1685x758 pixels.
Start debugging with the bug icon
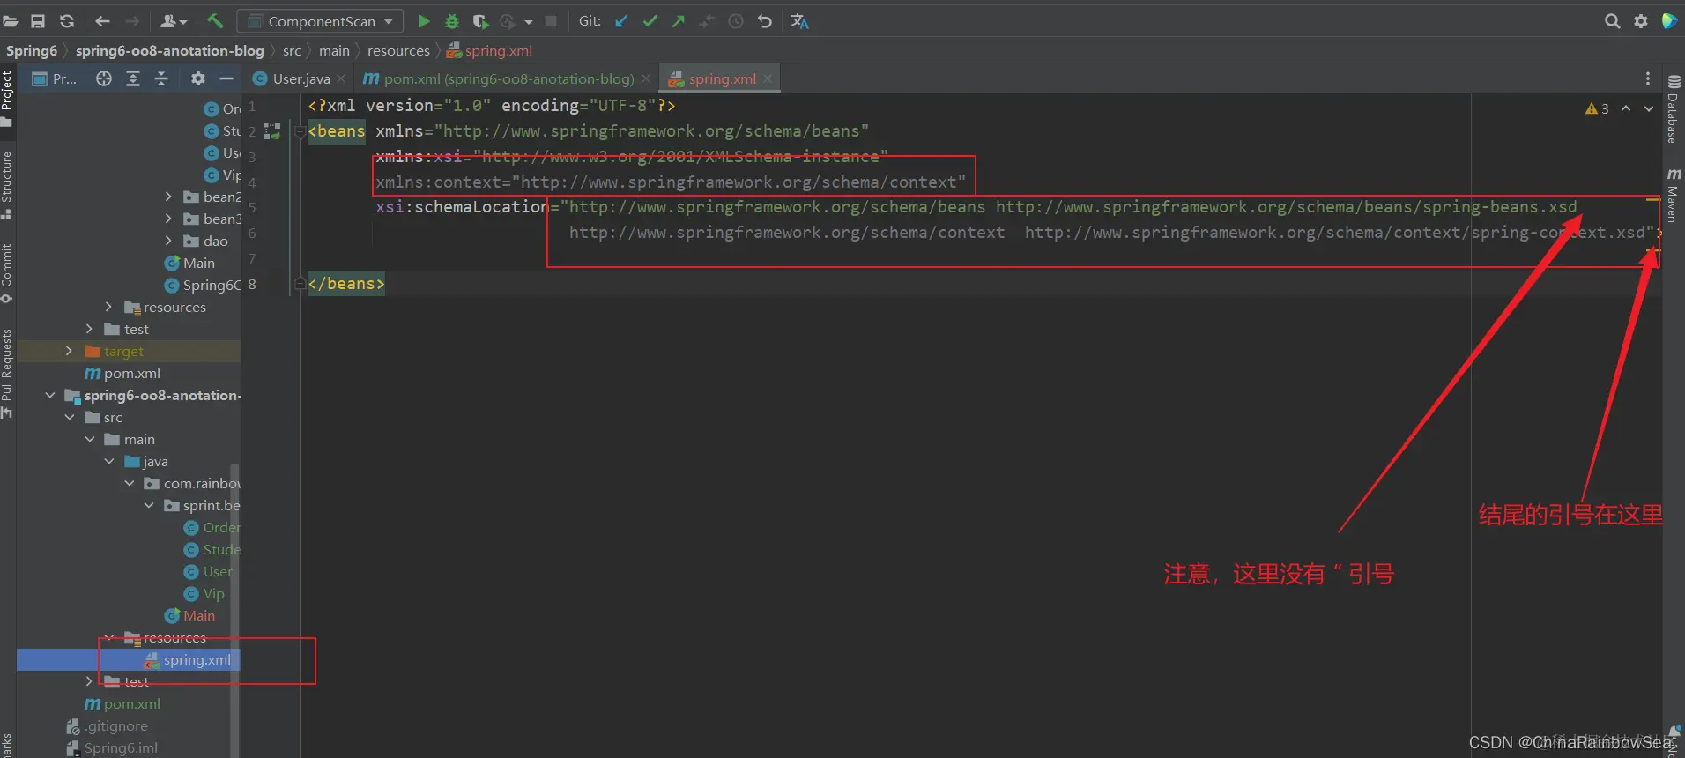pyautogui.click(x=452, y=21)
